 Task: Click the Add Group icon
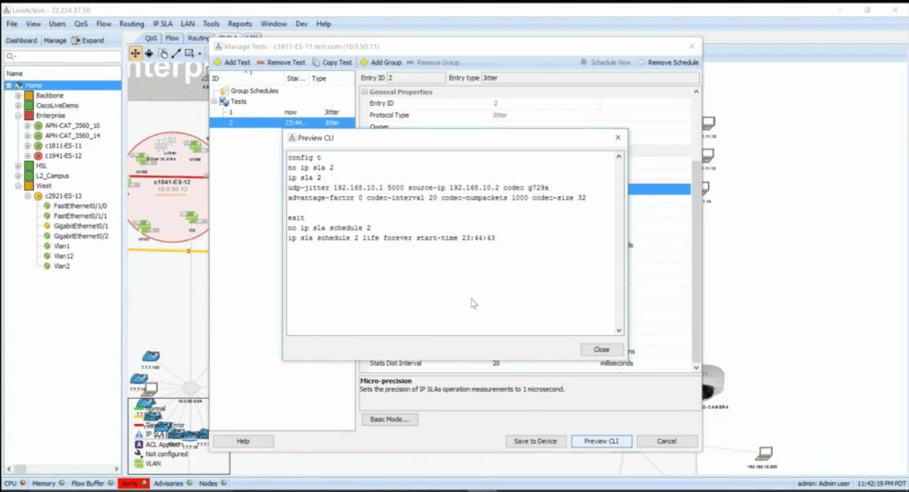coord(364,62)
